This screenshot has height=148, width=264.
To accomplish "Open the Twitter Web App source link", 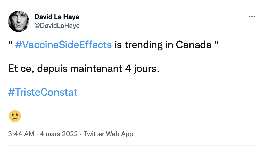I will click(x=108, y=134).
